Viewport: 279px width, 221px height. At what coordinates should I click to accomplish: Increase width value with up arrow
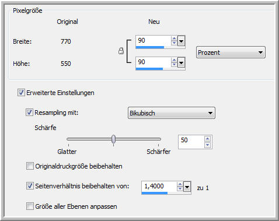coord(174,38)
